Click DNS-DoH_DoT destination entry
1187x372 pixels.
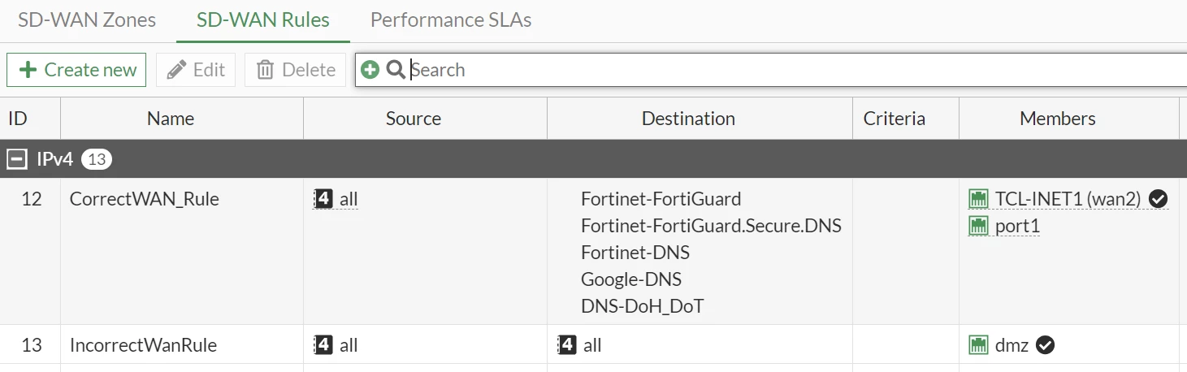642,306
